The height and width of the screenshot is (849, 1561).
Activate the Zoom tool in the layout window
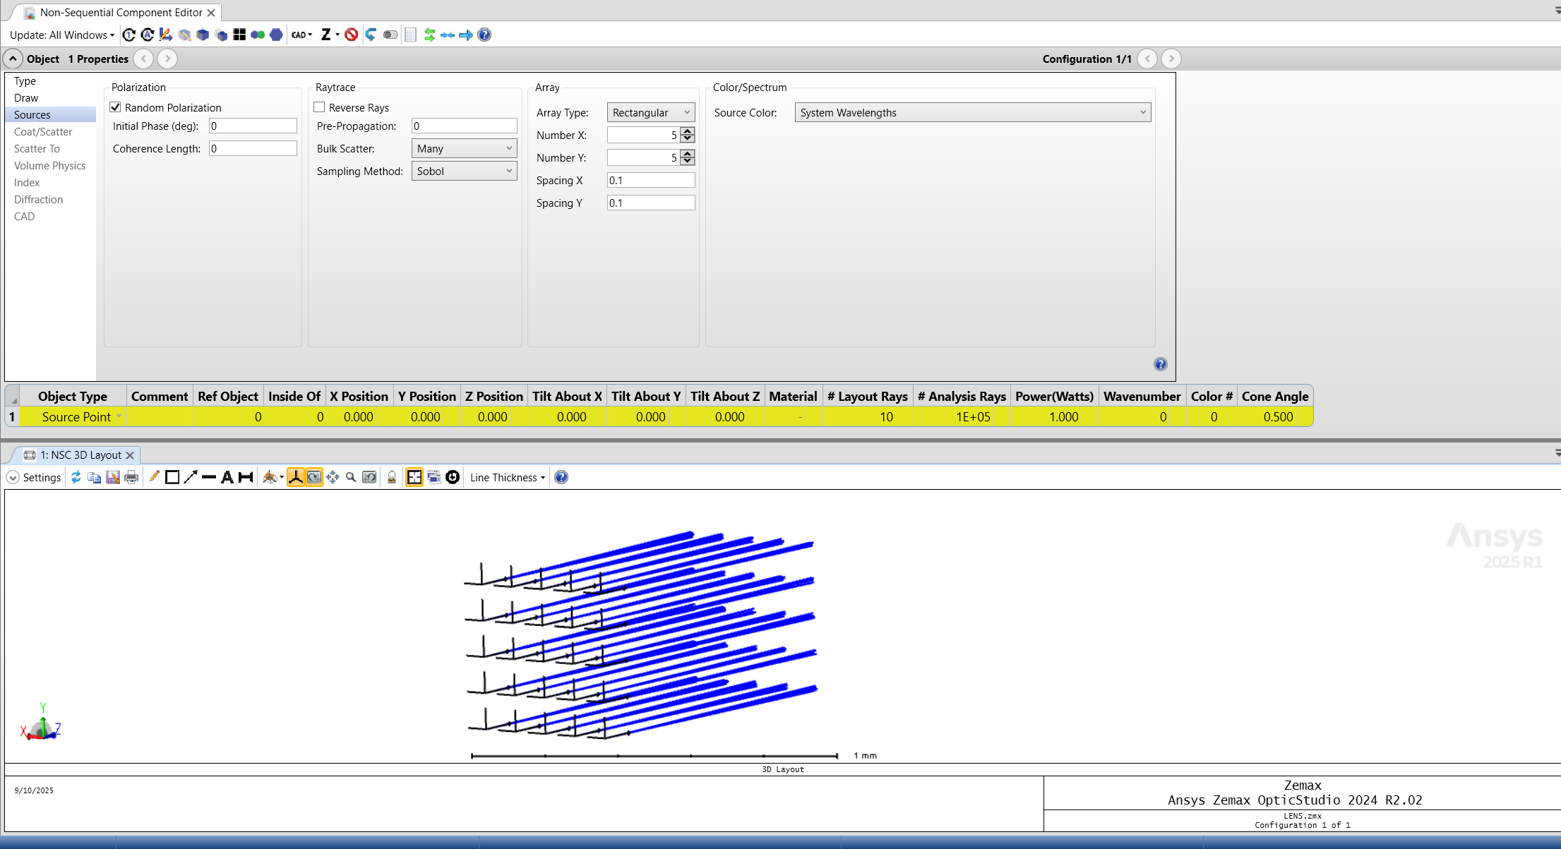(x=351, y=477)
